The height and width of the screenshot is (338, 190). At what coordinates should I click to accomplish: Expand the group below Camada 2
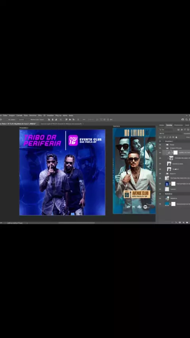[165, 173]
